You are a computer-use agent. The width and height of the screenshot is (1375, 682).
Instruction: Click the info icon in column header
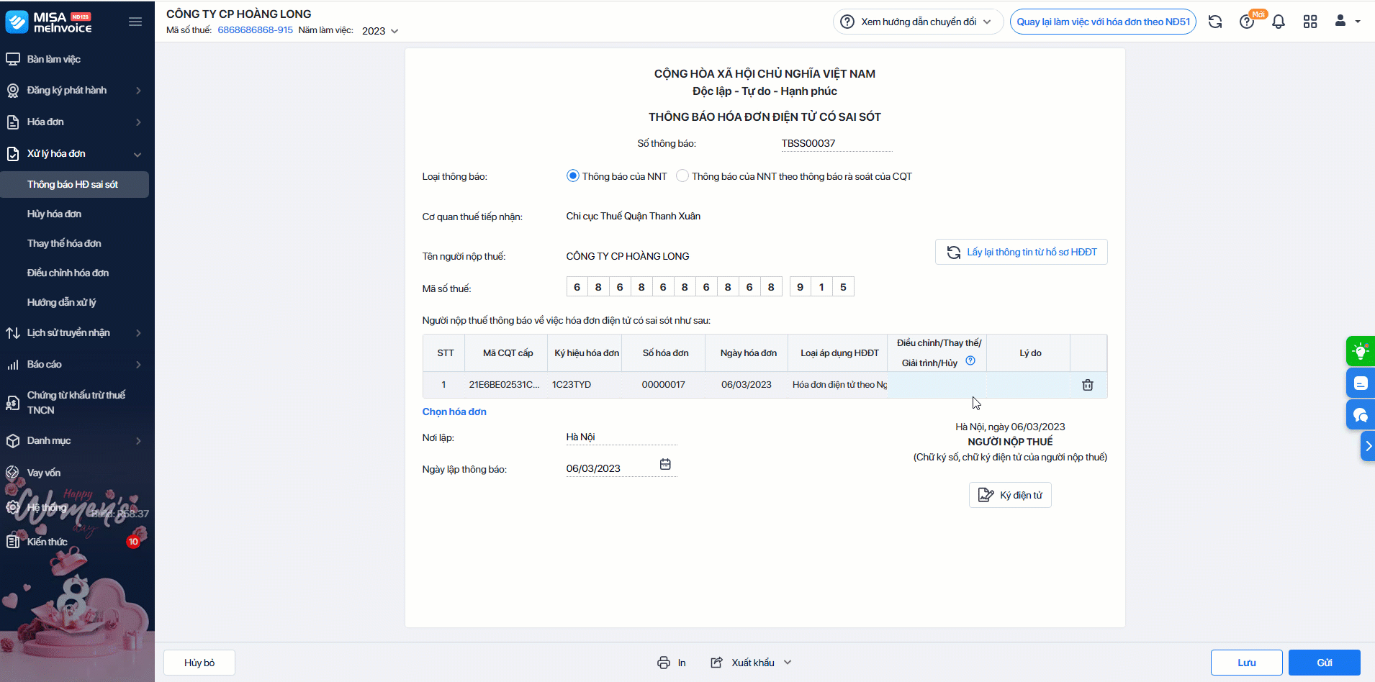970,361
